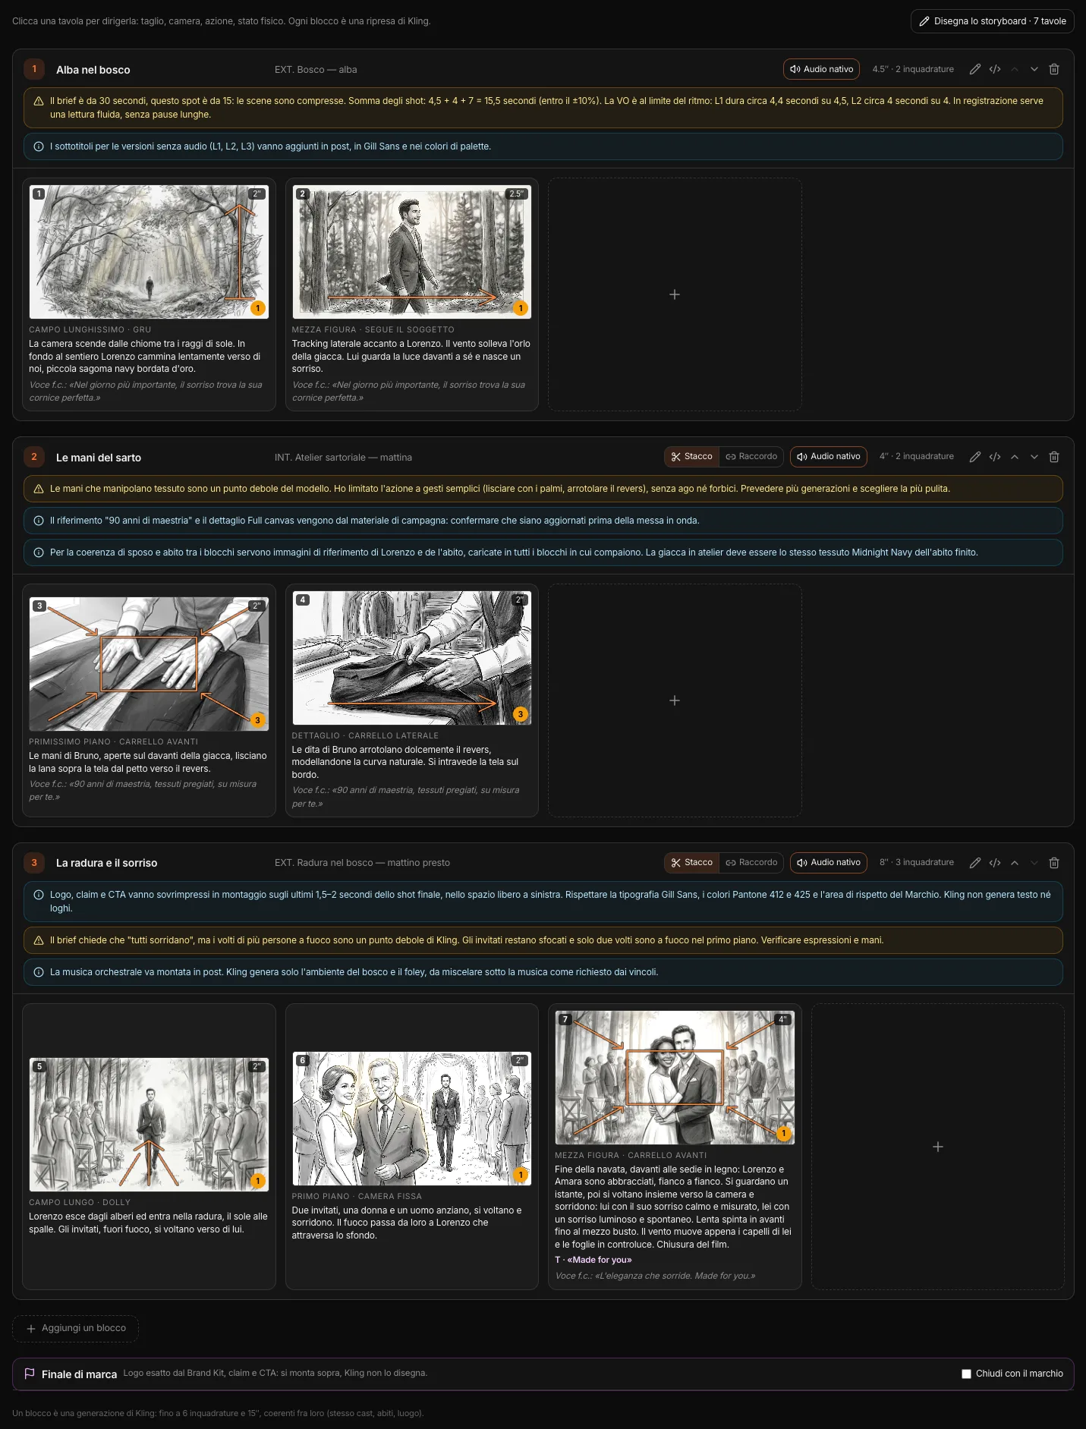1086x1429 pixels.
Task: Delete the Le mani del sarto block
Action: (1054, 457)
